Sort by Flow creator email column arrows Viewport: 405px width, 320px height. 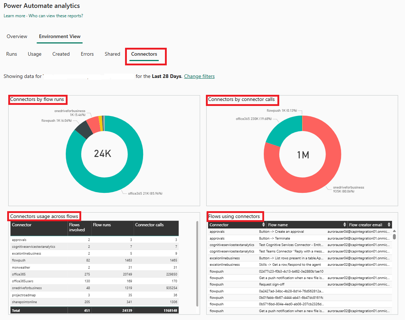click(389, 224)
